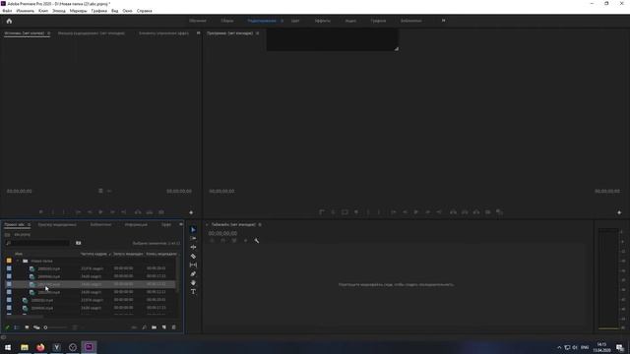This screenshot has height=354, width=630.
Task: Open the Редактирование workspace menu
Action: tap(283, 21)
